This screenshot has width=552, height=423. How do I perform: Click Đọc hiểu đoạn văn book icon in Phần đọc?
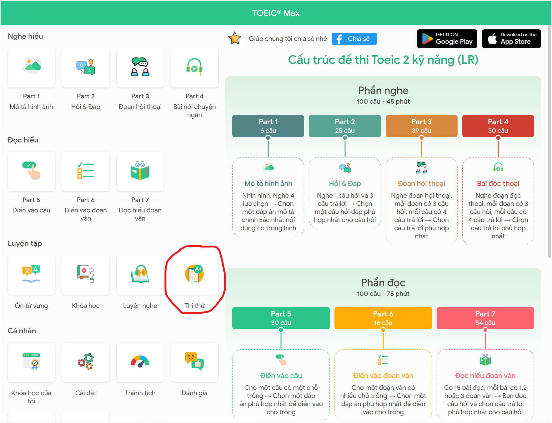(485, 360)
